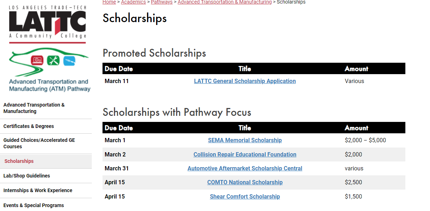Open Advanced Transportation & Manufacturing breadcrumb

[225, 2]
